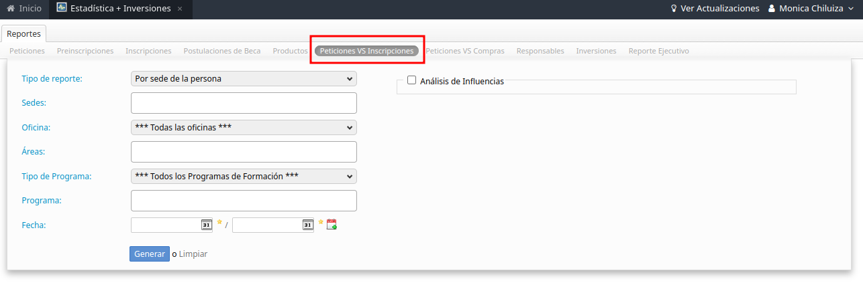This screenshot has height=293, width=863.
Task: Open Ver Actualizaciones notifications
Action: pyautogui.click(x=715, y=9)
